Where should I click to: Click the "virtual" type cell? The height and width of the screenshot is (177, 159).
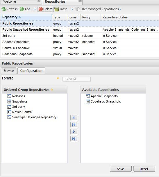[58, 48]
